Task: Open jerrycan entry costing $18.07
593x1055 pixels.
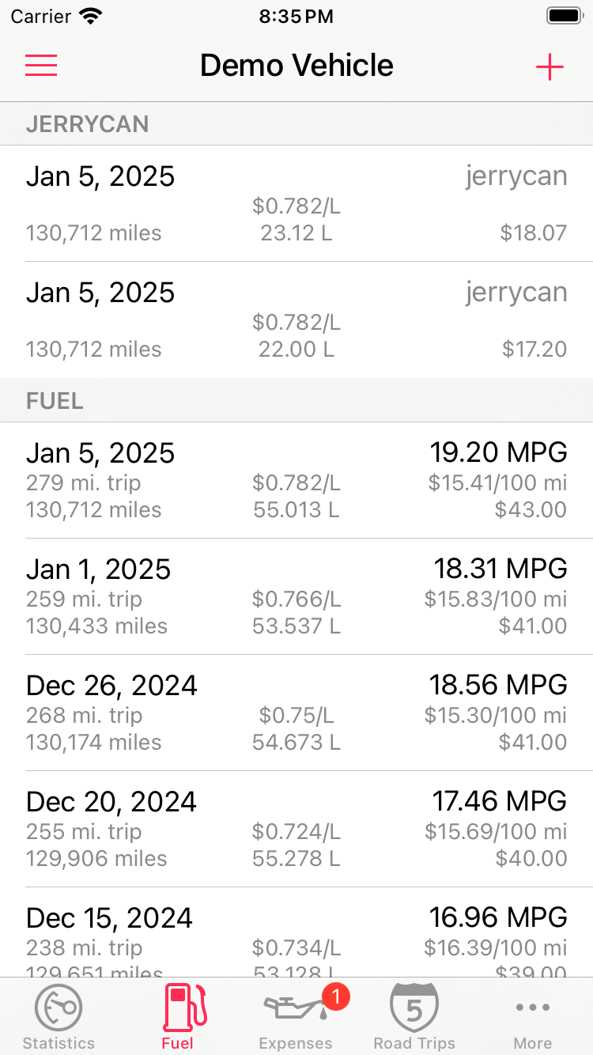Action: pos(296,203)
